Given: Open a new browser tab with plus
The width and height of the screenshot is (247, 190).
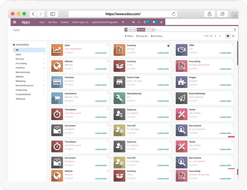Looking at the screenshot, I should click(x=235, y=16).
